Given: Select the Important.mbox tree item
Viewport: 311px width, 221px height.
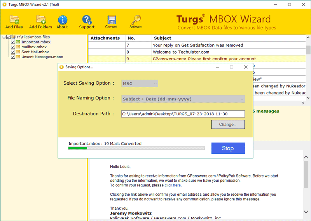Looking at the screenshot, I should coord(36,42).
